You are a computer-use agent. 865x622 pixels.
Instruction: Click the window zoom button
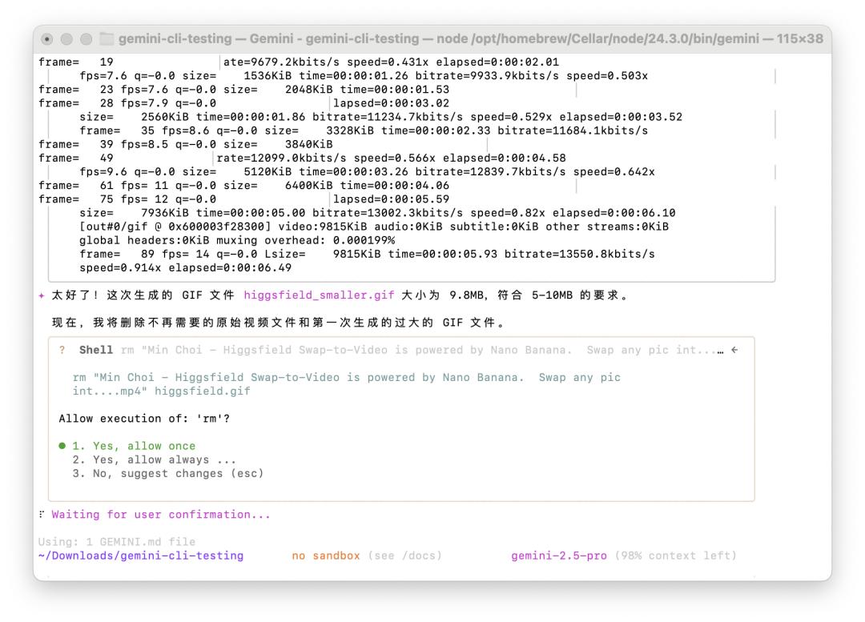click(x=86, y=38)
